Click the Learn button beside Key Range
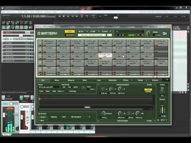The width and height of the screenshot is (191, 143). pos(76,87)
